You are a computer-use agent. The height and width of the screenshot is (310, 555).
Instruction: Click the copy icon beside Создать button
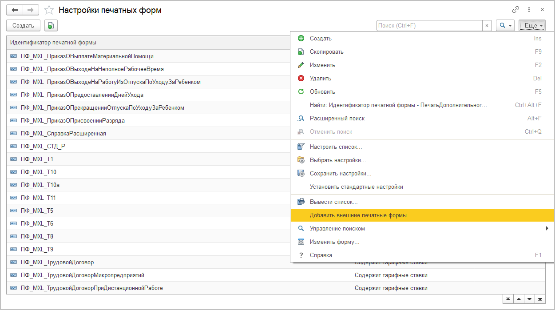(x=51, y=26)
